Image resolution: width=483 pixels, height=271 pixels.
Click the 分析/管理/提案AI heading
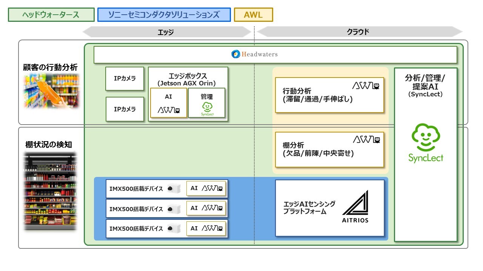425,82
